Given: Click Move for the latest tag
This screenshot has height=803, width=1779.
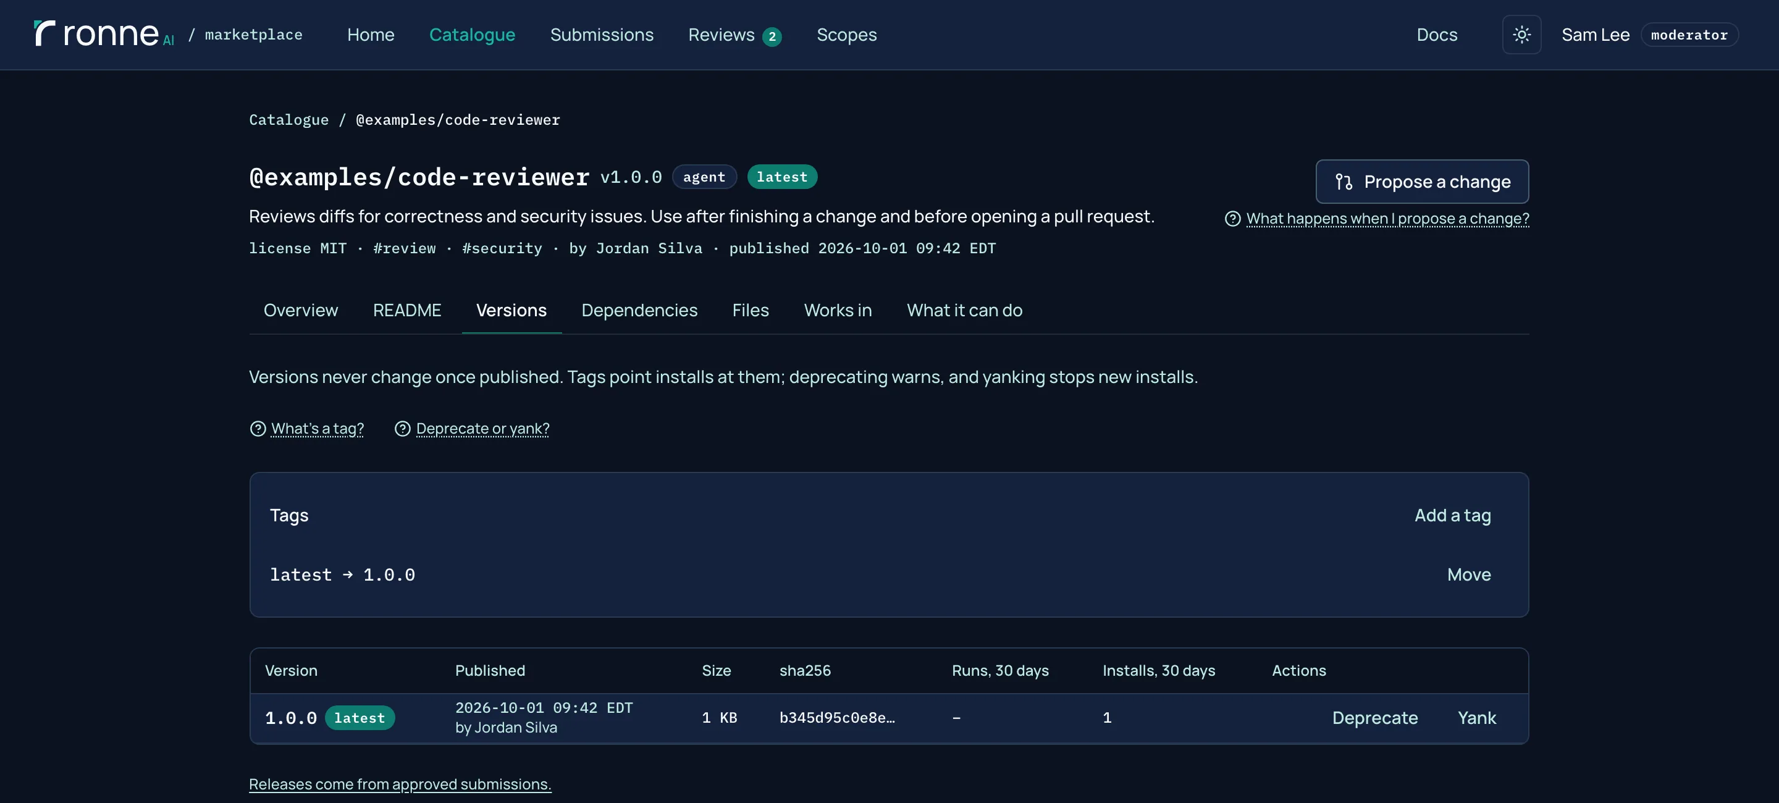Looking at the screenshot, I should click(x=1469, y=574).
